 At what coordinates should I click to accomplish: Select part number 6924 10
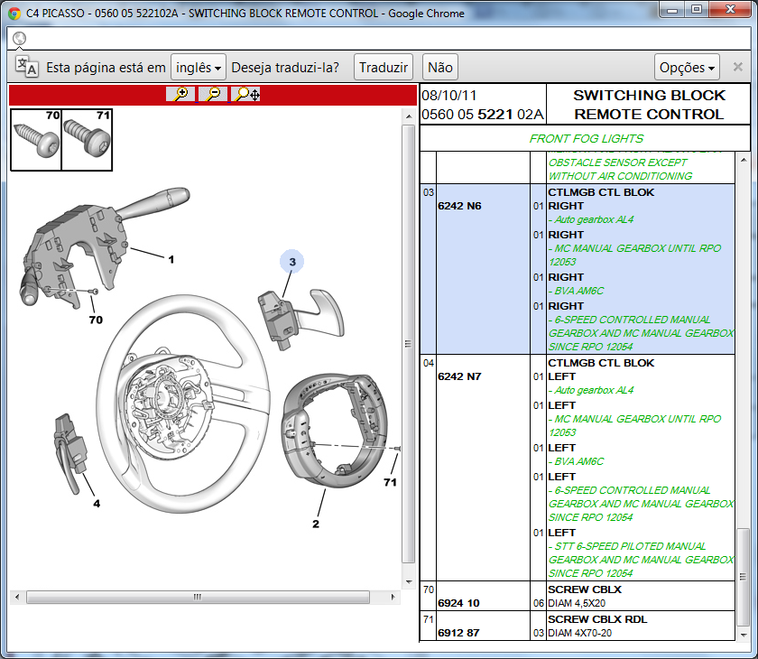(458, 603)
